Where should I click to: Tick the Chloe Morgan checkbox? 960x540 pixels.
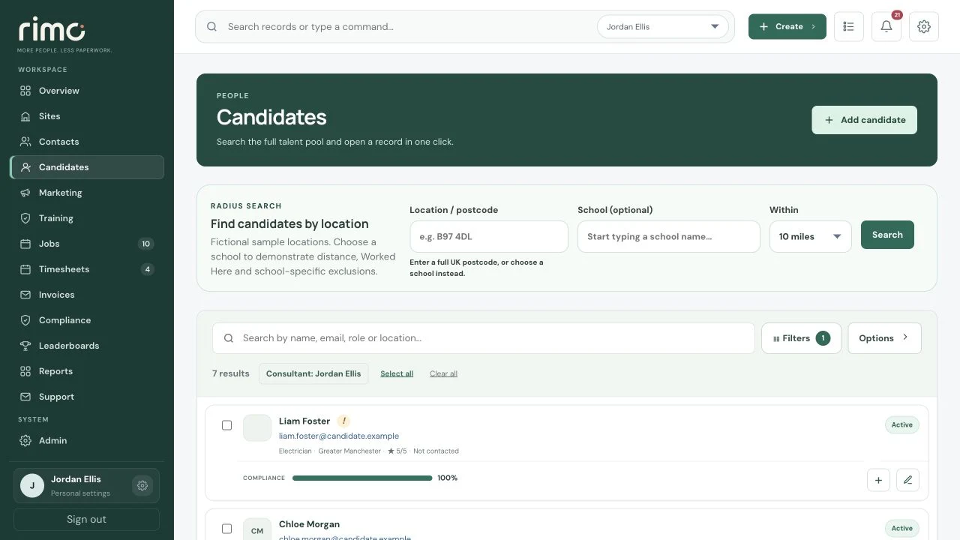click(x=227, y=529)
